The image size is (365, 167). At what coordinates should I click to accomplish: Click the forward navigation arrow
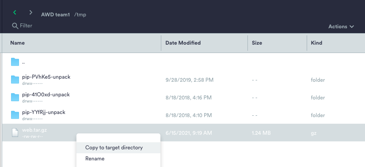(31, 12)
